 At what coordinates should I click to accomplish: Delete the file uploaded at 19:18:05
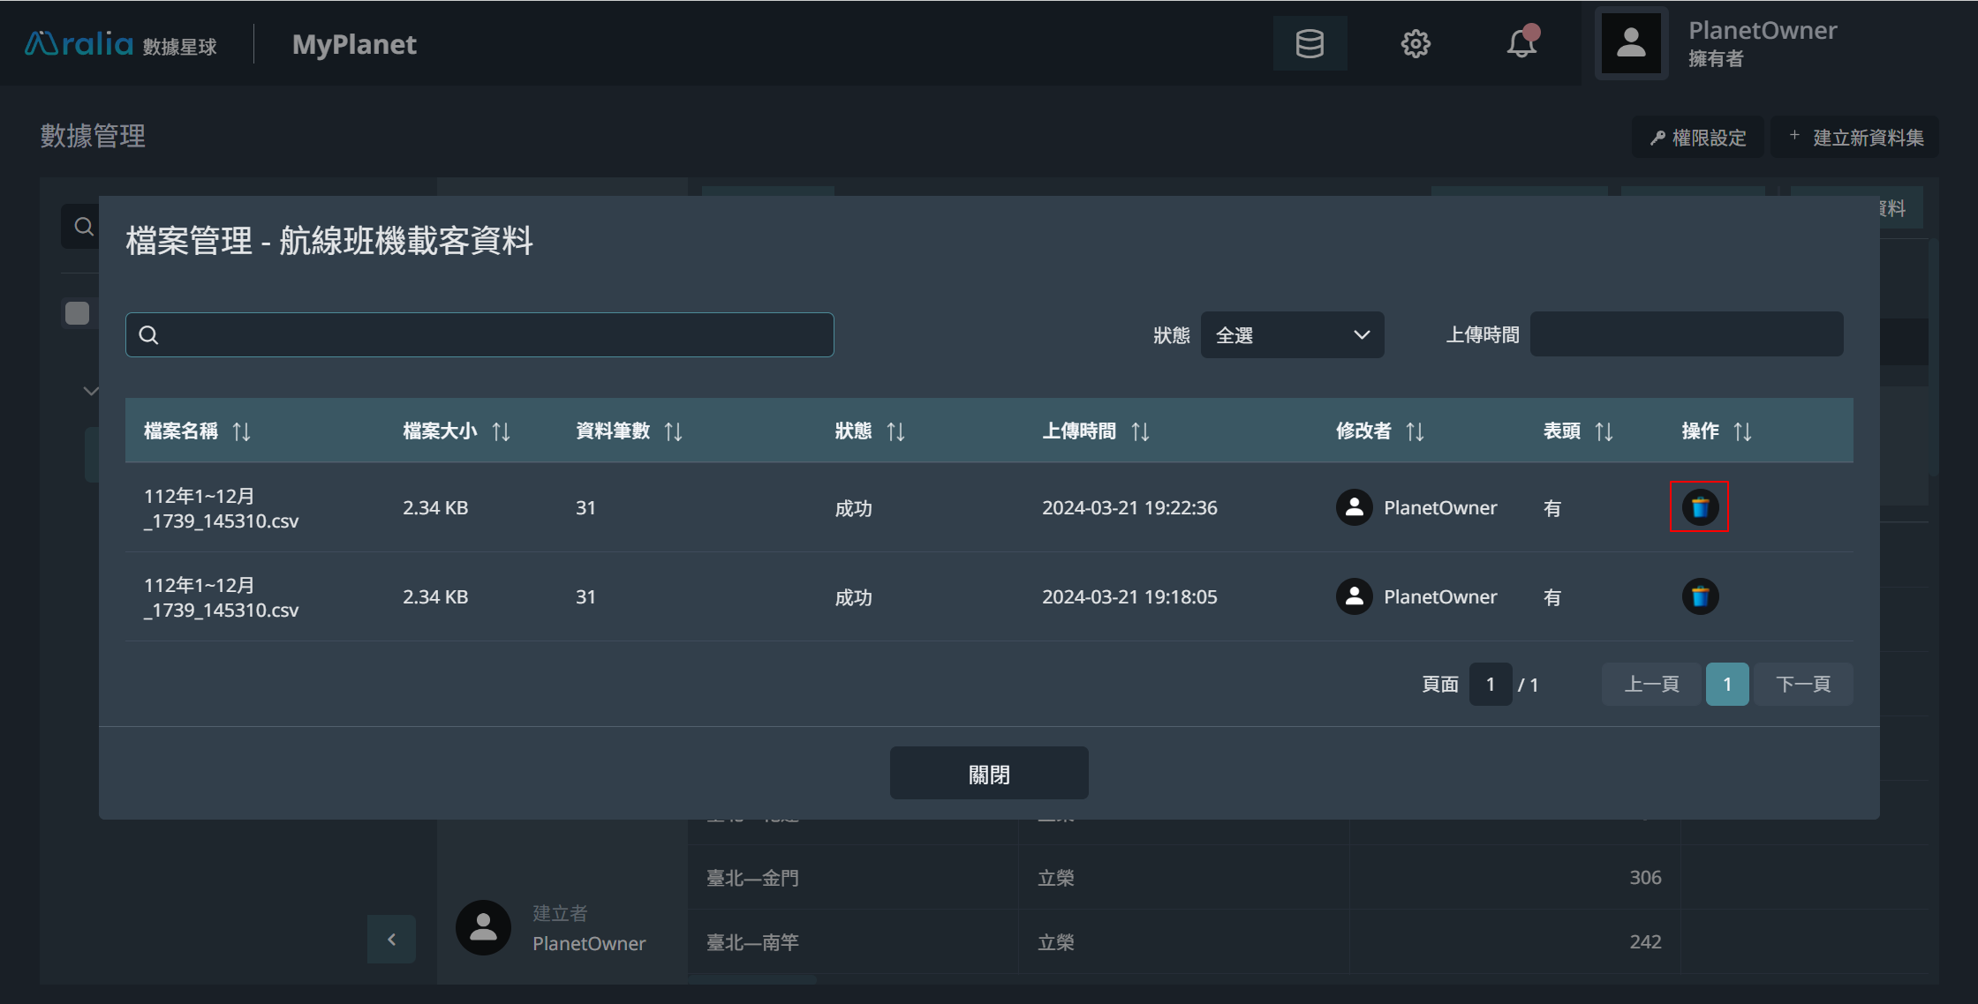pos(1699,596)
